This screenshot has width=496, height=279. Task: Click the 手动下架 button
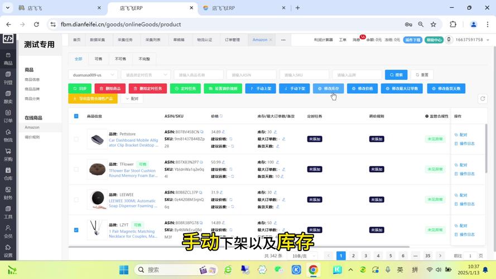[x=294, y=89]
